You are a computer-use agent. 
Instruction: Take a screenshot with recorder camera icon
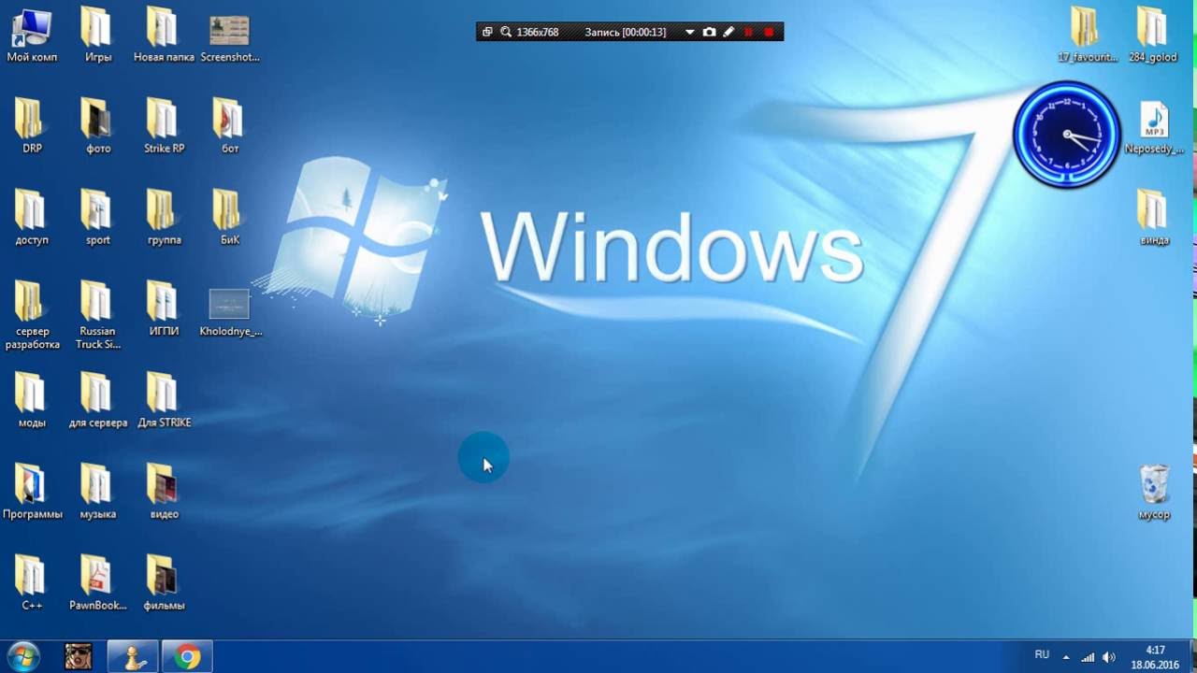709,32
